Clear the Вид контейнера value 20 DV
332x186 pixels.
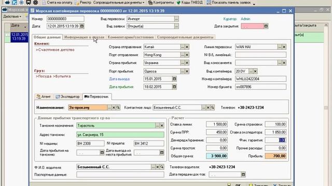[x=255, y=71]
